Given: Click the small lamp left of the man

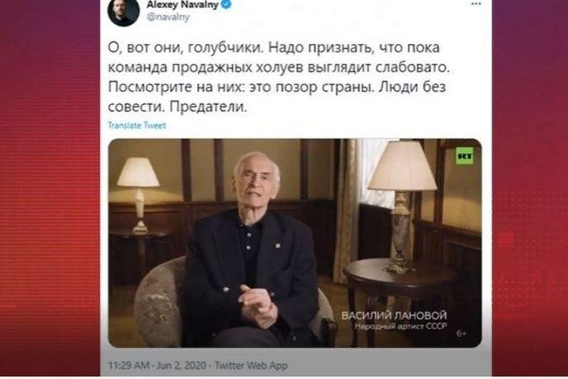Looking at the screenshot, I should click(x=139, y=195).
